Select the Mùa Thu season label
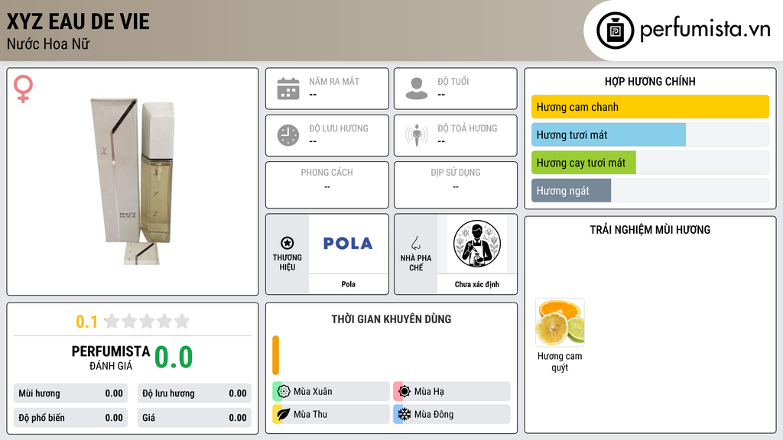Viewport: 783px width, 440px height. (x=310, y=414)
